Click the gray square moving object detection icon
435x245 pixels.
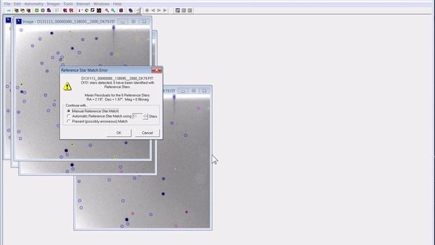[43, 10]
